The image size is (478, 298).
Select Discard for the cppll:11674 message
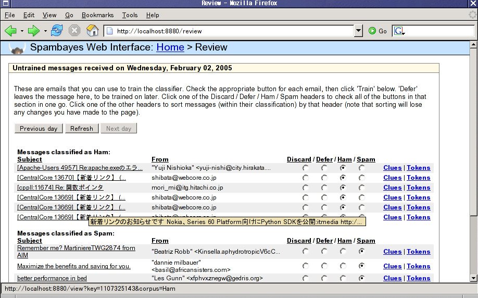[x=305, y=188]
